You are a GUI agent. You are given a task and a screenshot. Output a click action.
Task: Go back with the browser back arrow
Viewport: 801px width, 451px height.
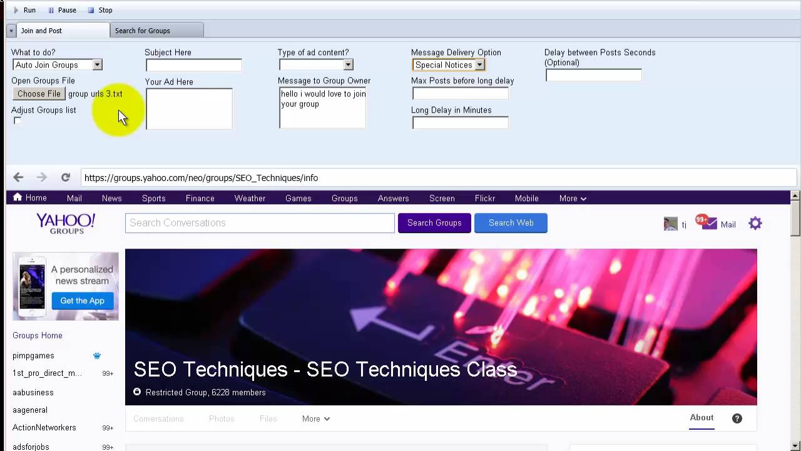coord(18,177)
